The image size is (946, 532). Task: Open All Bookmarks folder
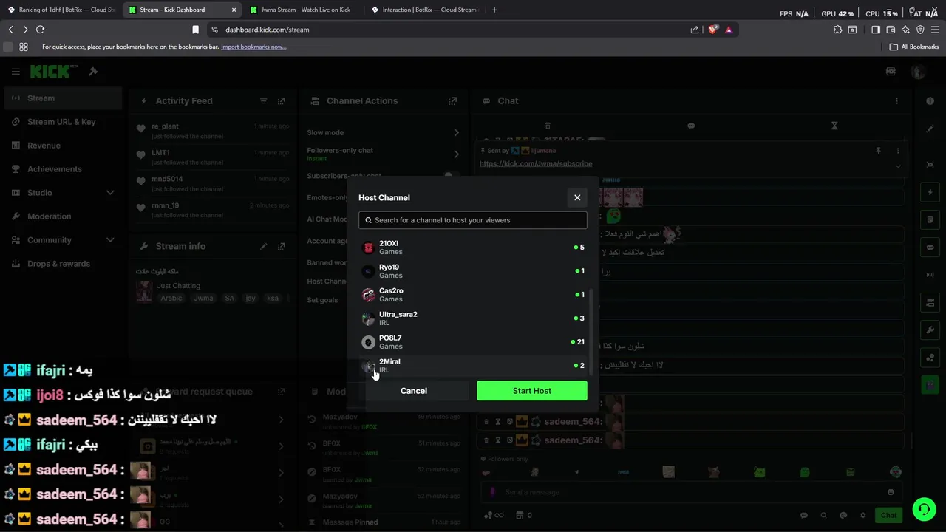(x=913, y=47)
